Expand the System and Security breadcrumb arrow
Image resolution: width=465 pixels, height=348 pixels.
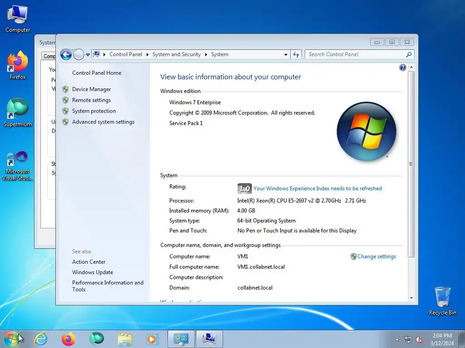point(206,54)
